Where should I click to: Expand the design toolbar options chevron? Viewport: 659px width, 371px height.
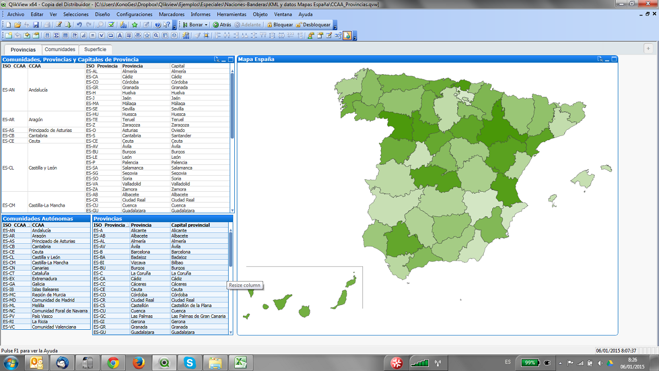355,37
